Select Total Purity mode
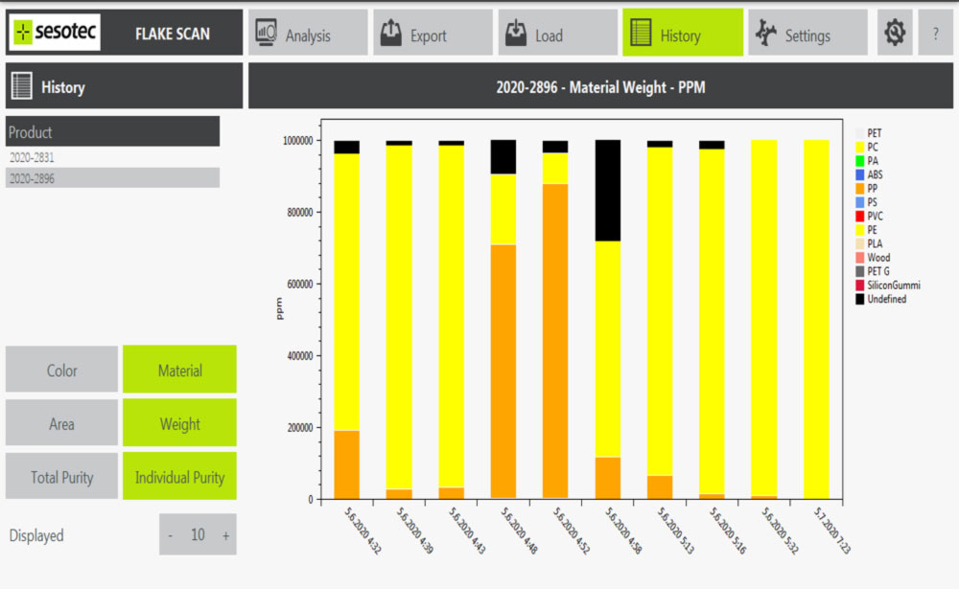959x589 pixels. (62, 477)
